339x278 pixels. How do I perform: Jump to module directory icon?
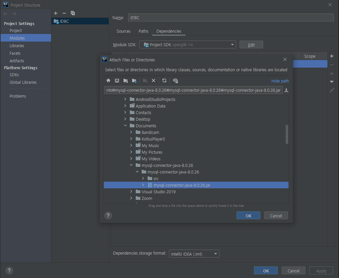(134, 81)
